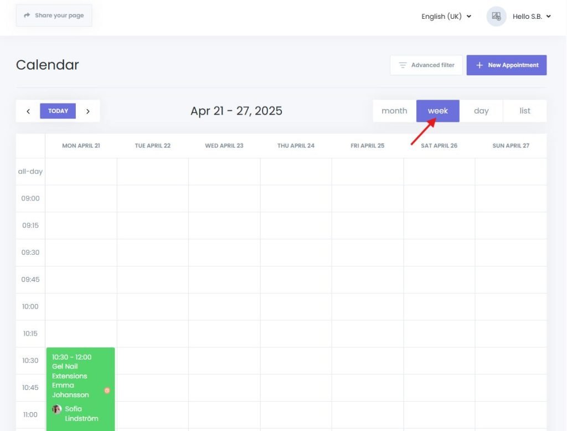Click the filter icon beside Advanced filter
The image size is (567, 431).
pos(401,65)
